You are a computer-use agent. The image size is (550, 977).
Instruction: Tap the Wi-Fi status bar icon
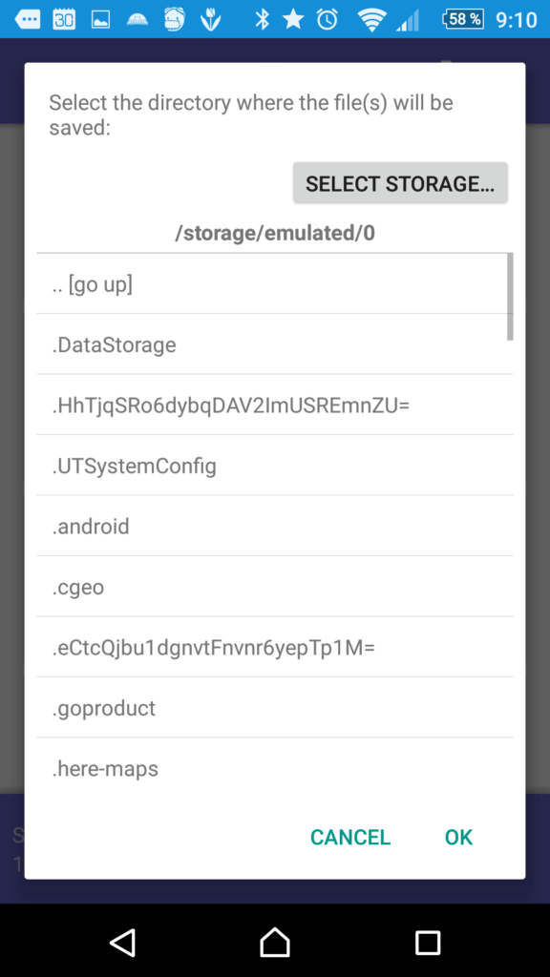tap(371, 20)
